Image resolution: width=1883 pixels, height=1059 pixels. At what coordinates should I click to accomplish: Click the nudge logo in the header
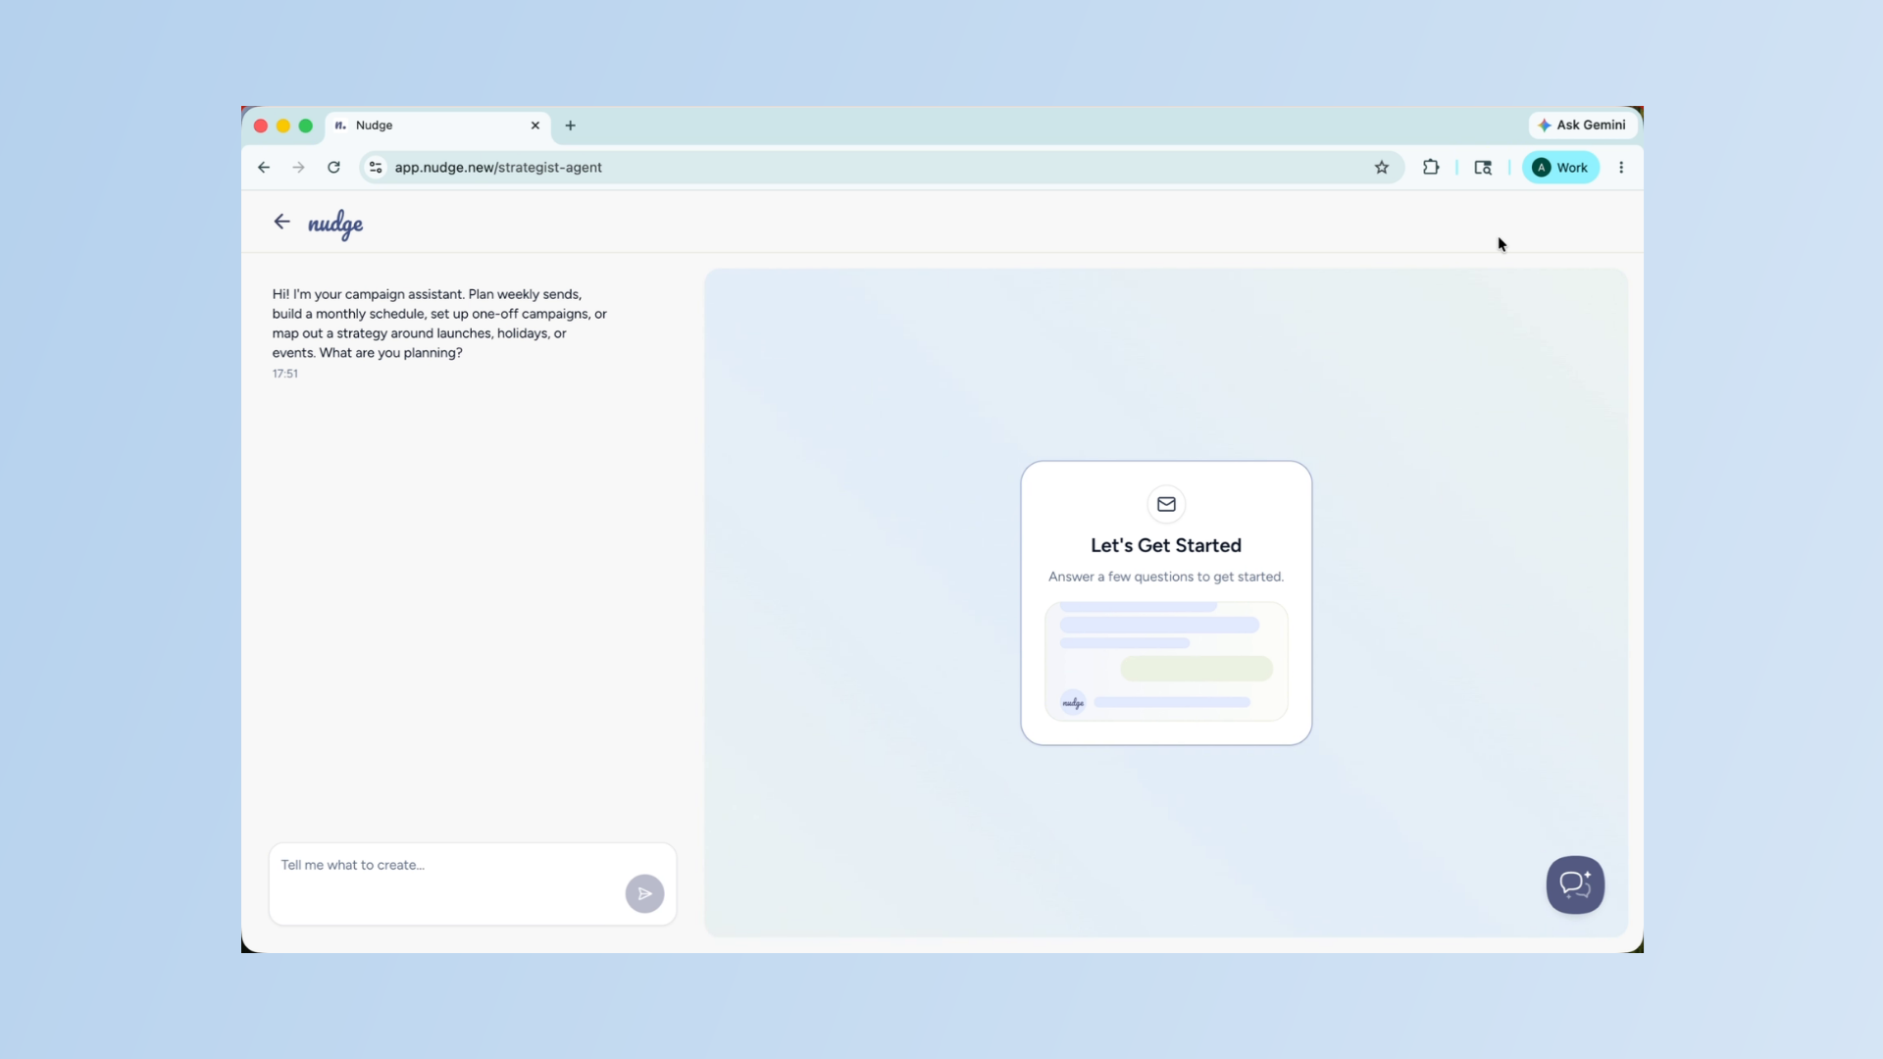click(335, 225)
